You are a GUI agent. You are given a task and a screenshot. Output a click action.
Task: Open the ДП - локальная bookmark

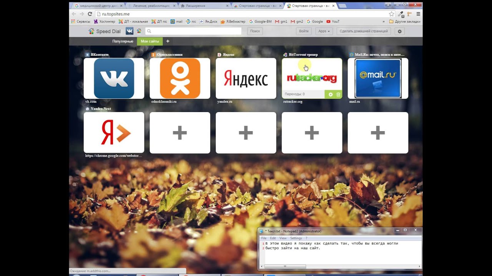tap(133, 21)
